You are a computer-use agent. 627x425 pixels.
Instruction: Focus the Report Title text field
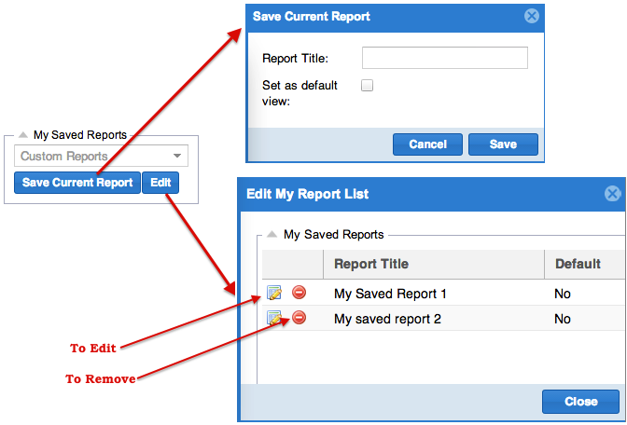(x=444, y=59)
